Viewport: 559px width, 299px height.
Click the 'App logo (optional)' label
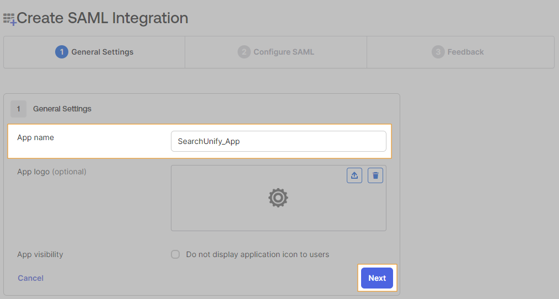click(52, 172)
